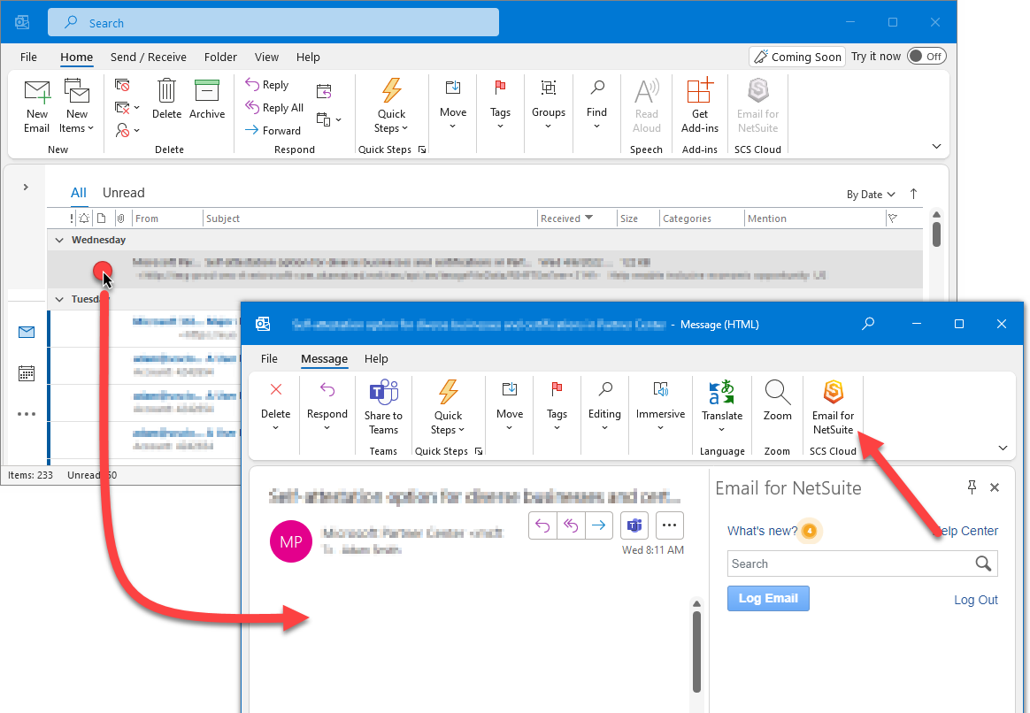Viewport: 1030px width, 713px height.
Task: Click the reply arrow above message body
Action: (x=542, y=525)
